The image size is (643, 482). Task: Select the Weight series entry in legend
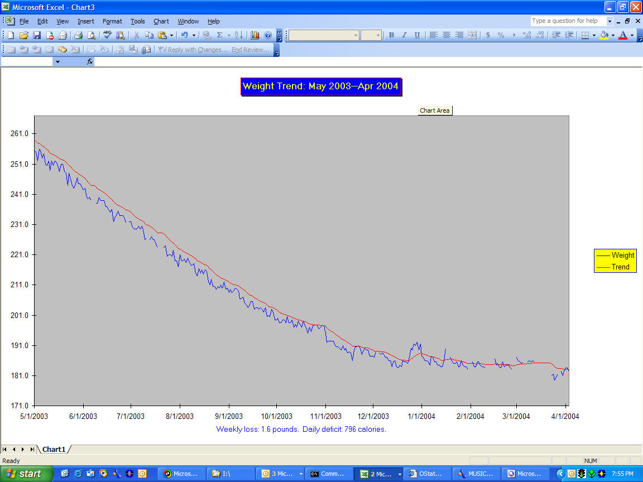pos(615,256)
